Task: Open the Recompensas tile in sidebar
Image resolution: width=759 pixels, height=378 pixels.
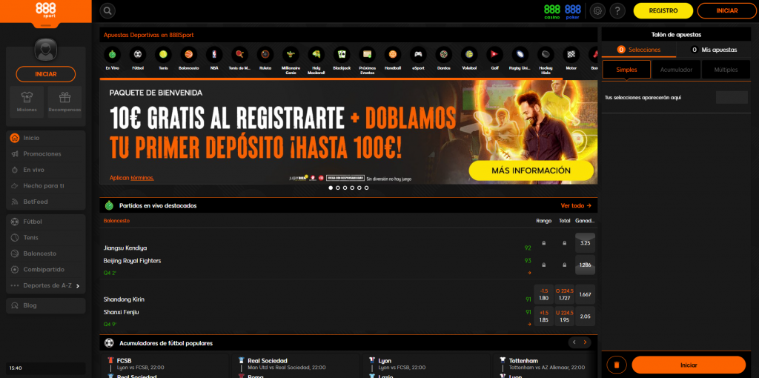Action: (x=64, y=102)
